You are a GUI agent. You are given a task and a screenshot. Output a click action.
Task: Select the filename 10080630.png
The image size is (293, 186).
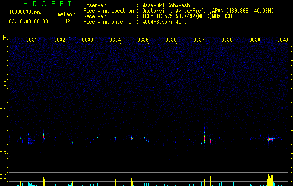[x=26, y=12]
